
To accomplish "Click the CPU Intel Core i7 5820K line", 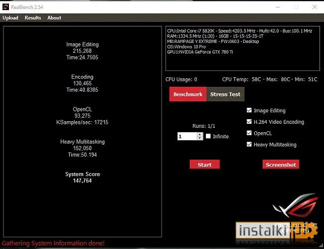I will pyautogui.click(x=239, y=31).
